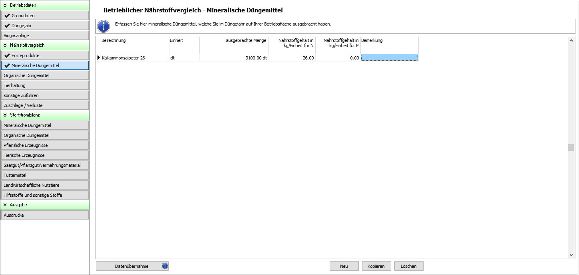This screenshot has height=275, width=579.
Task: Click the blue information icon in banner
Action: click(103, 26)
